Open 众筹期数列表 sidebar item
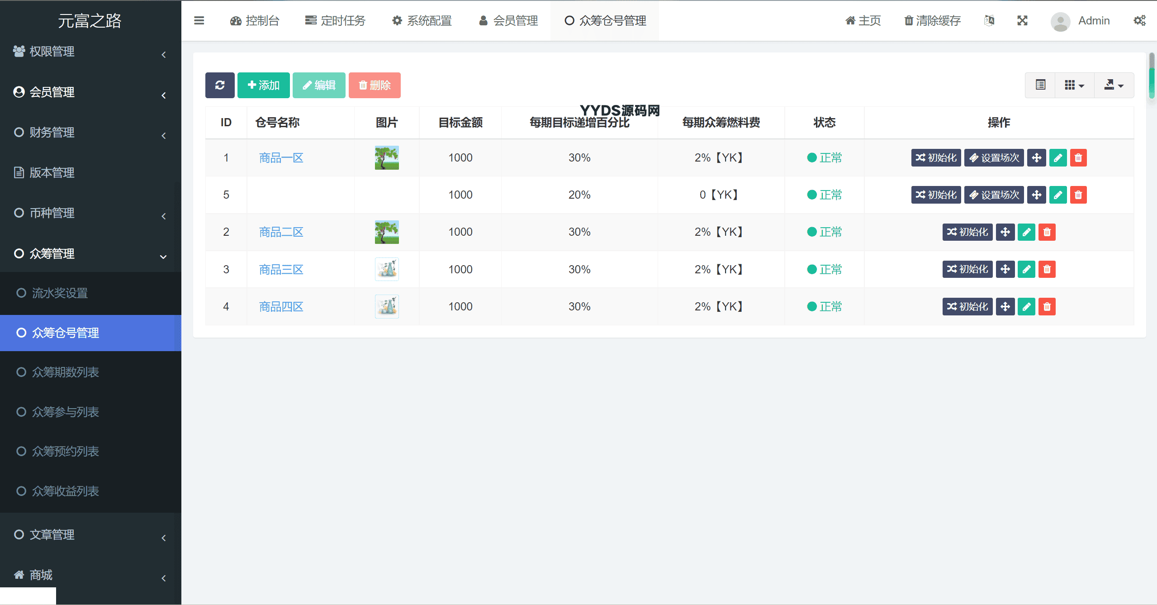The height and width of the screenshot is (605, 1157). tap(66, 372)
